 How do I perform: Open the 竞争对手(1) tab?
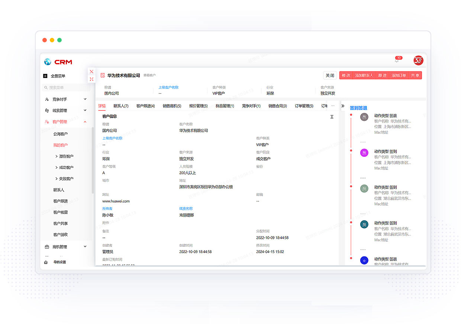(251, 106)
